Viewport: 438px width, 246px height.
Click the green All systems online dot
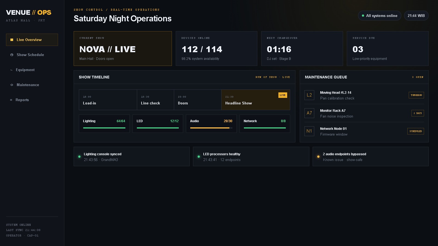[363, 16]
